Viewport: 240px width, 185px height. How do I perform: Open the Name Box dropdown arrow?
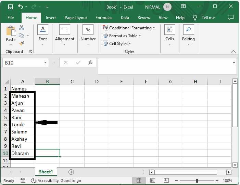pos(45,62)
